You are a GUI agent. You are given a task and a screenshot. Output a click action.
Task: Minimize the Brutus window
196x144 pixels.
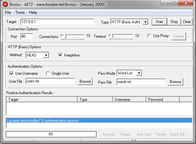pyautogui.click(x=165, y=3)
